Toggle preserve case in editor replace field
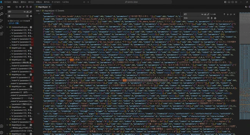250x135 pixels. [208, 18]
